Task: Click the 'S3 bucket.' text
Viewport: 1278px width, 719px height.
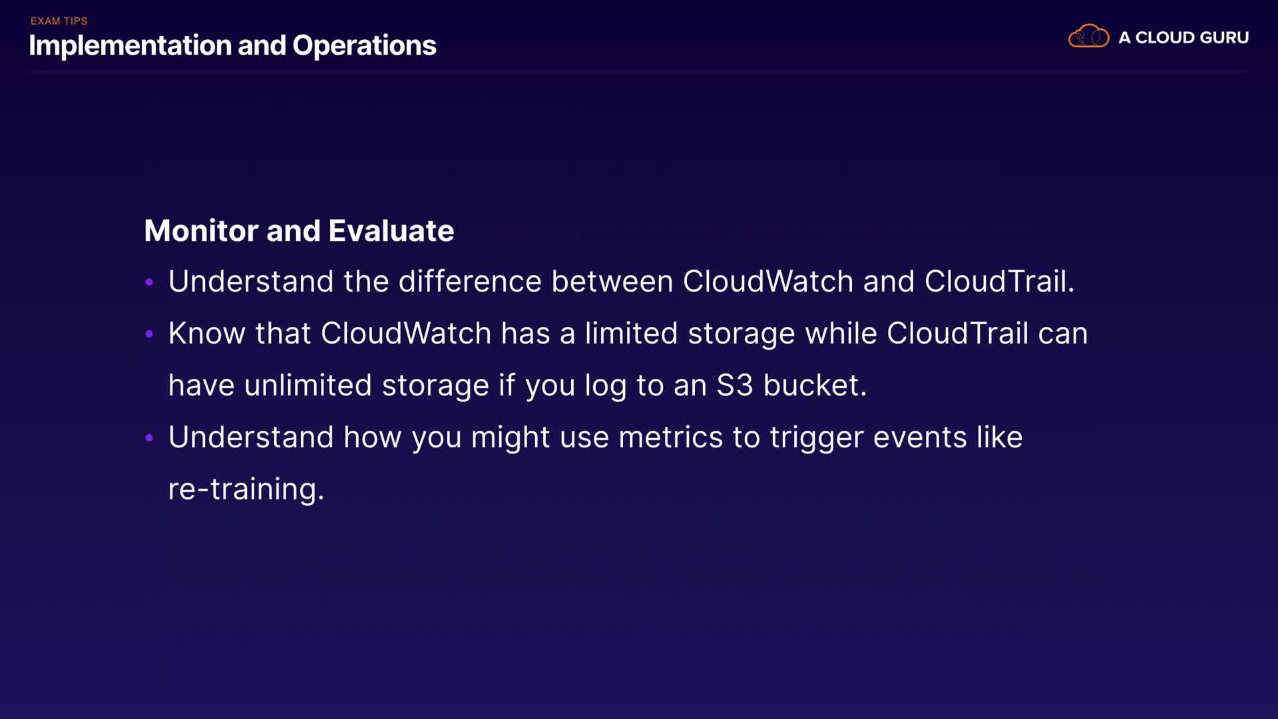Action: coord(791,385)
